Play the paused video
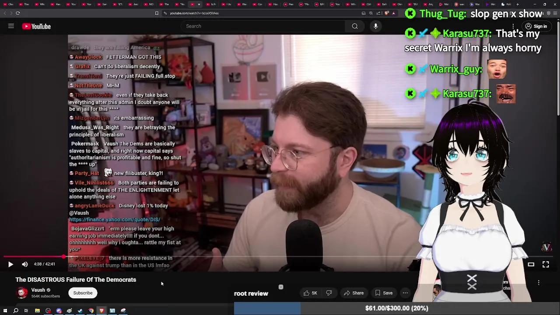The width and height of the screenshot is (560, 315). 10,264
